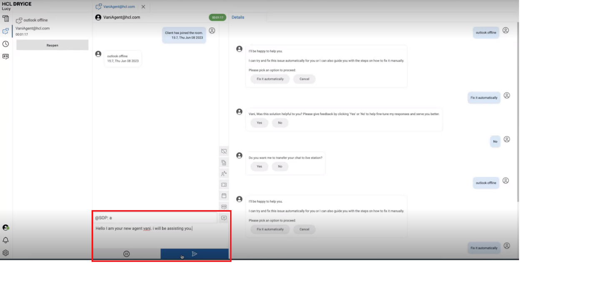Click Cancel in the first bot options message
596x282 pixels.
pos(304,79)
